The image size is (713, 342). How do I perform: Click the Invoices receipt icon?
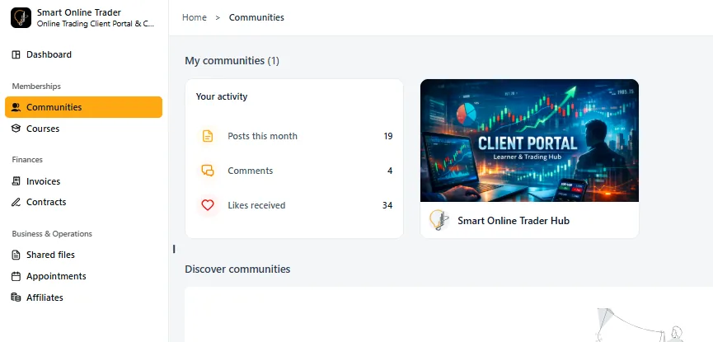tap(16, 181)
